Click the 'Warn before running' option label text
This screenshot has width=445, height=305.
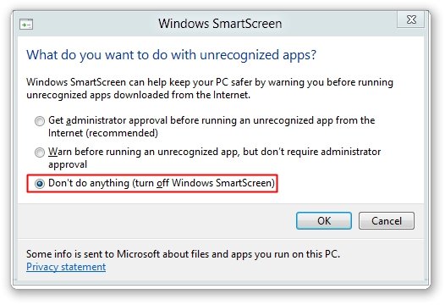[x=214, y=152]
